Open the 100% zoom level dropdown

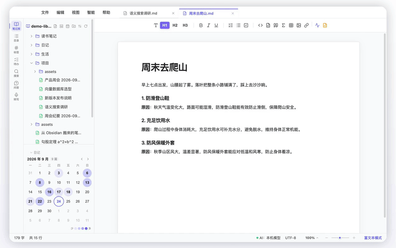pyautogui.click(x=312, y=238)
